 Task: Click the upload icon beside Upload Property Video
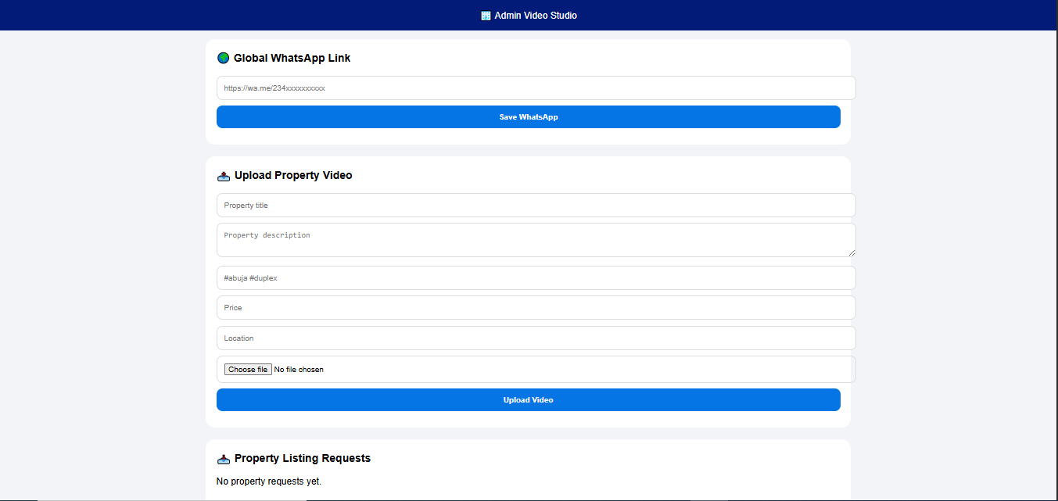click(x=224, y=176)
